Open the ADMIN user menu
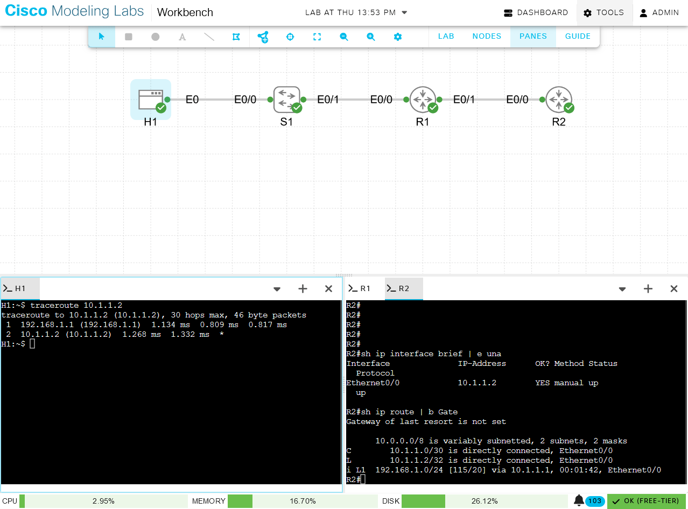 (659, 12)
